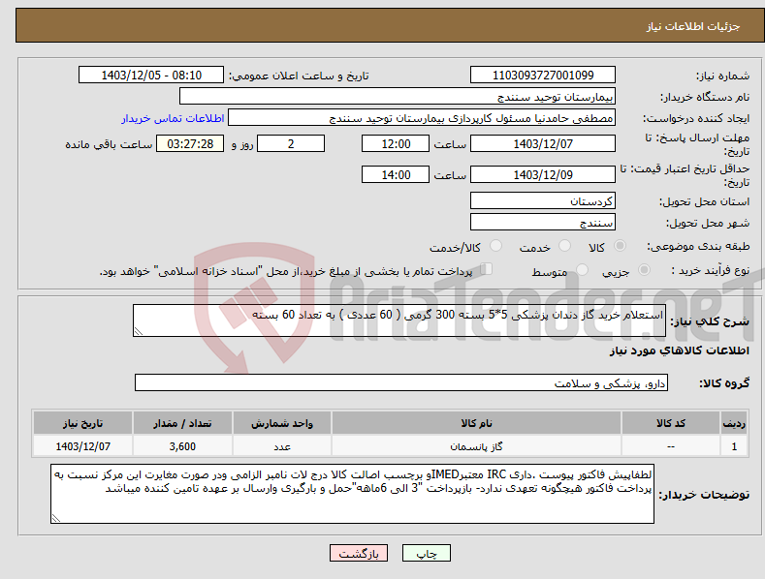This screenshot has height=579, width=765.
Task: Click the گروه کالا field دارو، پزشکی و سلامت
Action: pos(401,383)
